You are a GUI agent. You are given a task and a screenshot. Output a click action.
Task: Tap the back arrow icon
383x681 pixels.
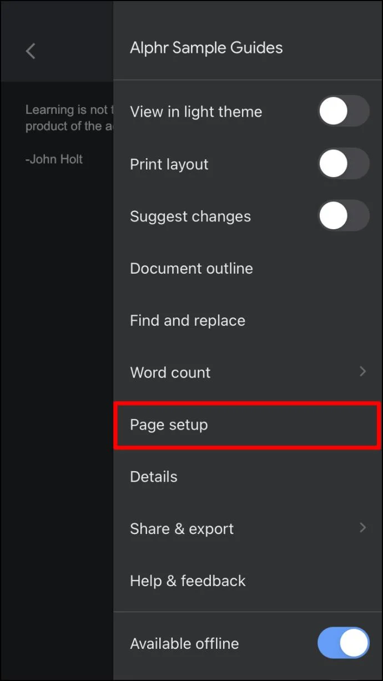tap(31, 52)
